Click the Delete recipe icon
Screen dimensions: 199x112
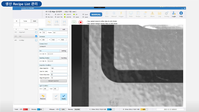pos(49,23)
